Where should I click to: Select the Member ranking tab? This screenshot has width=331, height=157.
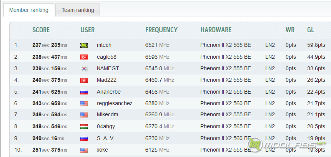[x=29, y=10]
